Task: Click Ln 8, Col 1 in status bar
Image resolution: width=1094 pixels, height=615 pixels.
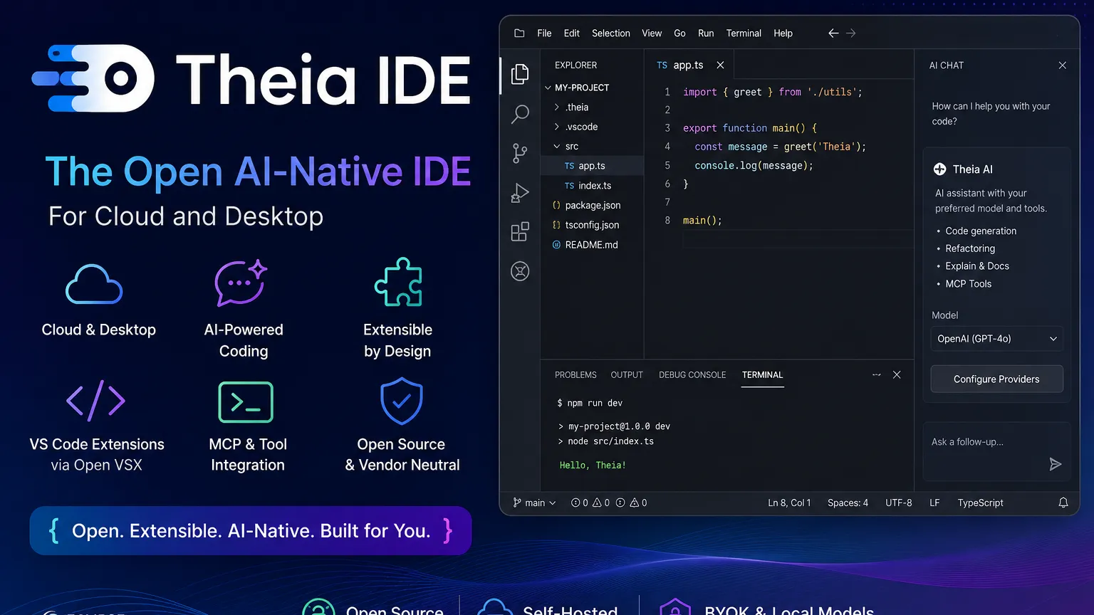Action: (x=789, y=503)
